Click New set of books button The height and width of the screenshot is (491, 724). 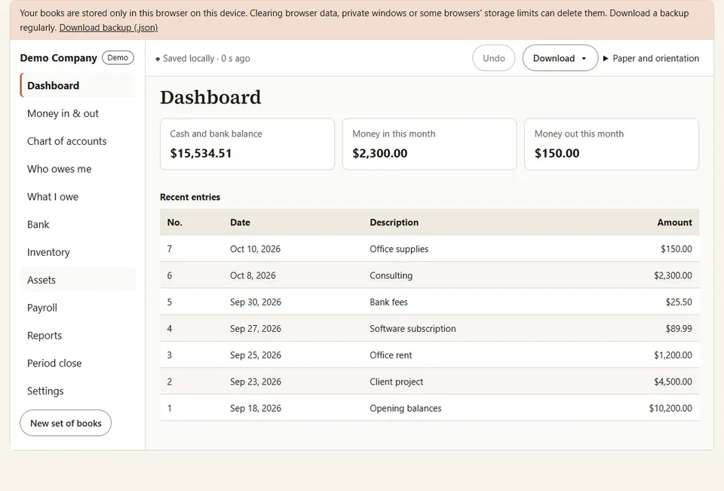[x=66, y=422]
